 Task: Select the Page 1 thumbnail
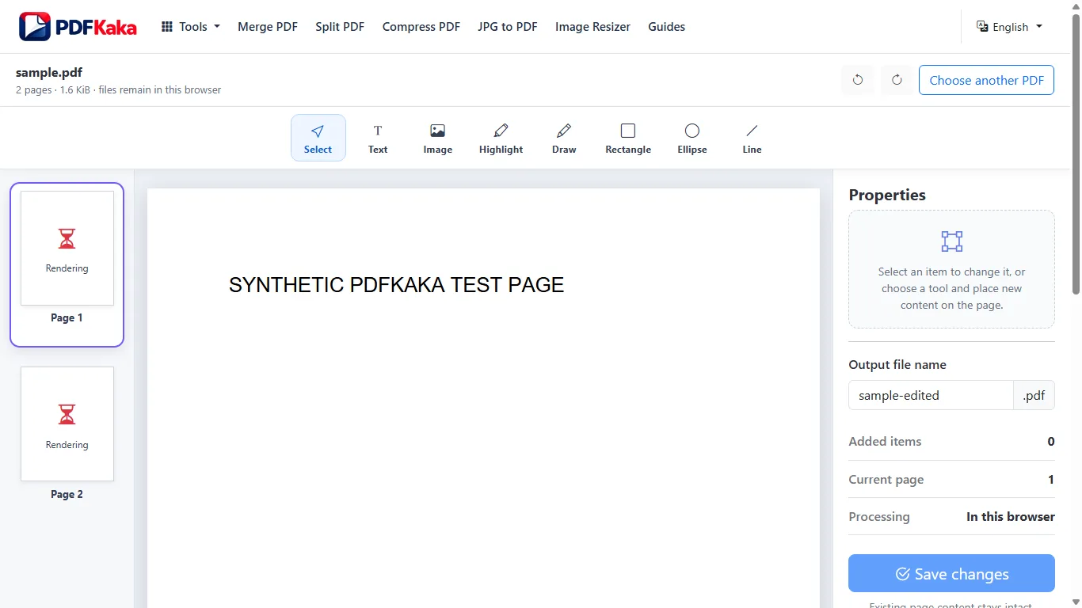[67, 264]
